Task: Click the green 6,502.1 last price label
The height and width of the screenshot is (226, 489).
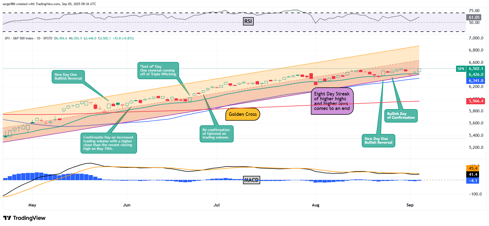Action: point(476,69)
